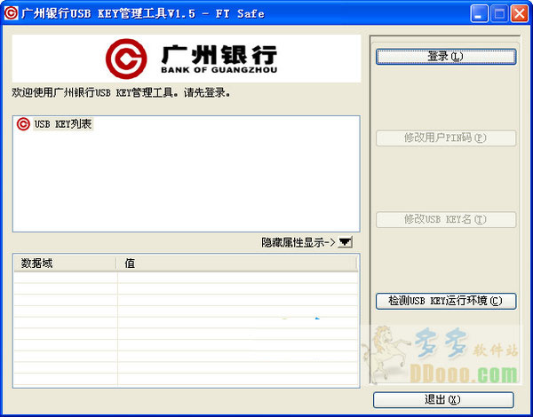Image resolution: width=533 pixels, height=417 pixels.
Task: Click the 欢迎使用广州银行USB KEY管理工具 welcome text
Action: tap(121, 92)
